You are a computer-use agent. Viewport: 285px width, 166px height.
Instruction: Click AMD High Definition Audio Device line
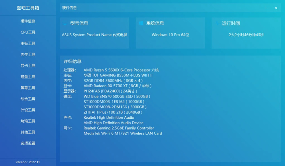(114, 123)
